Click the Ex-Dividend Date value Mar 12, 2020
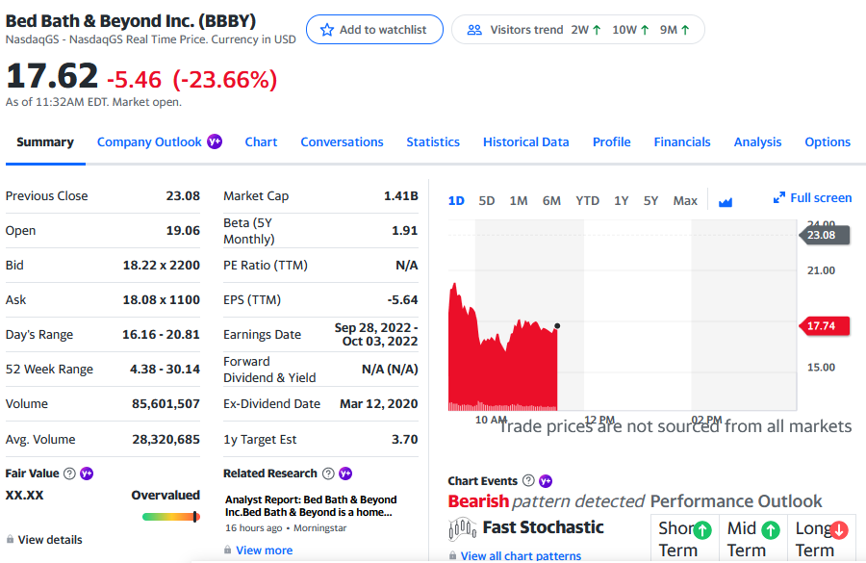 coord(379,404)
